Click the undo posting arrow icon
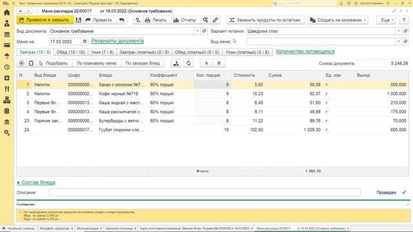Image resolution: width=413 pixels, height=232 pixels. coord(122,20)
